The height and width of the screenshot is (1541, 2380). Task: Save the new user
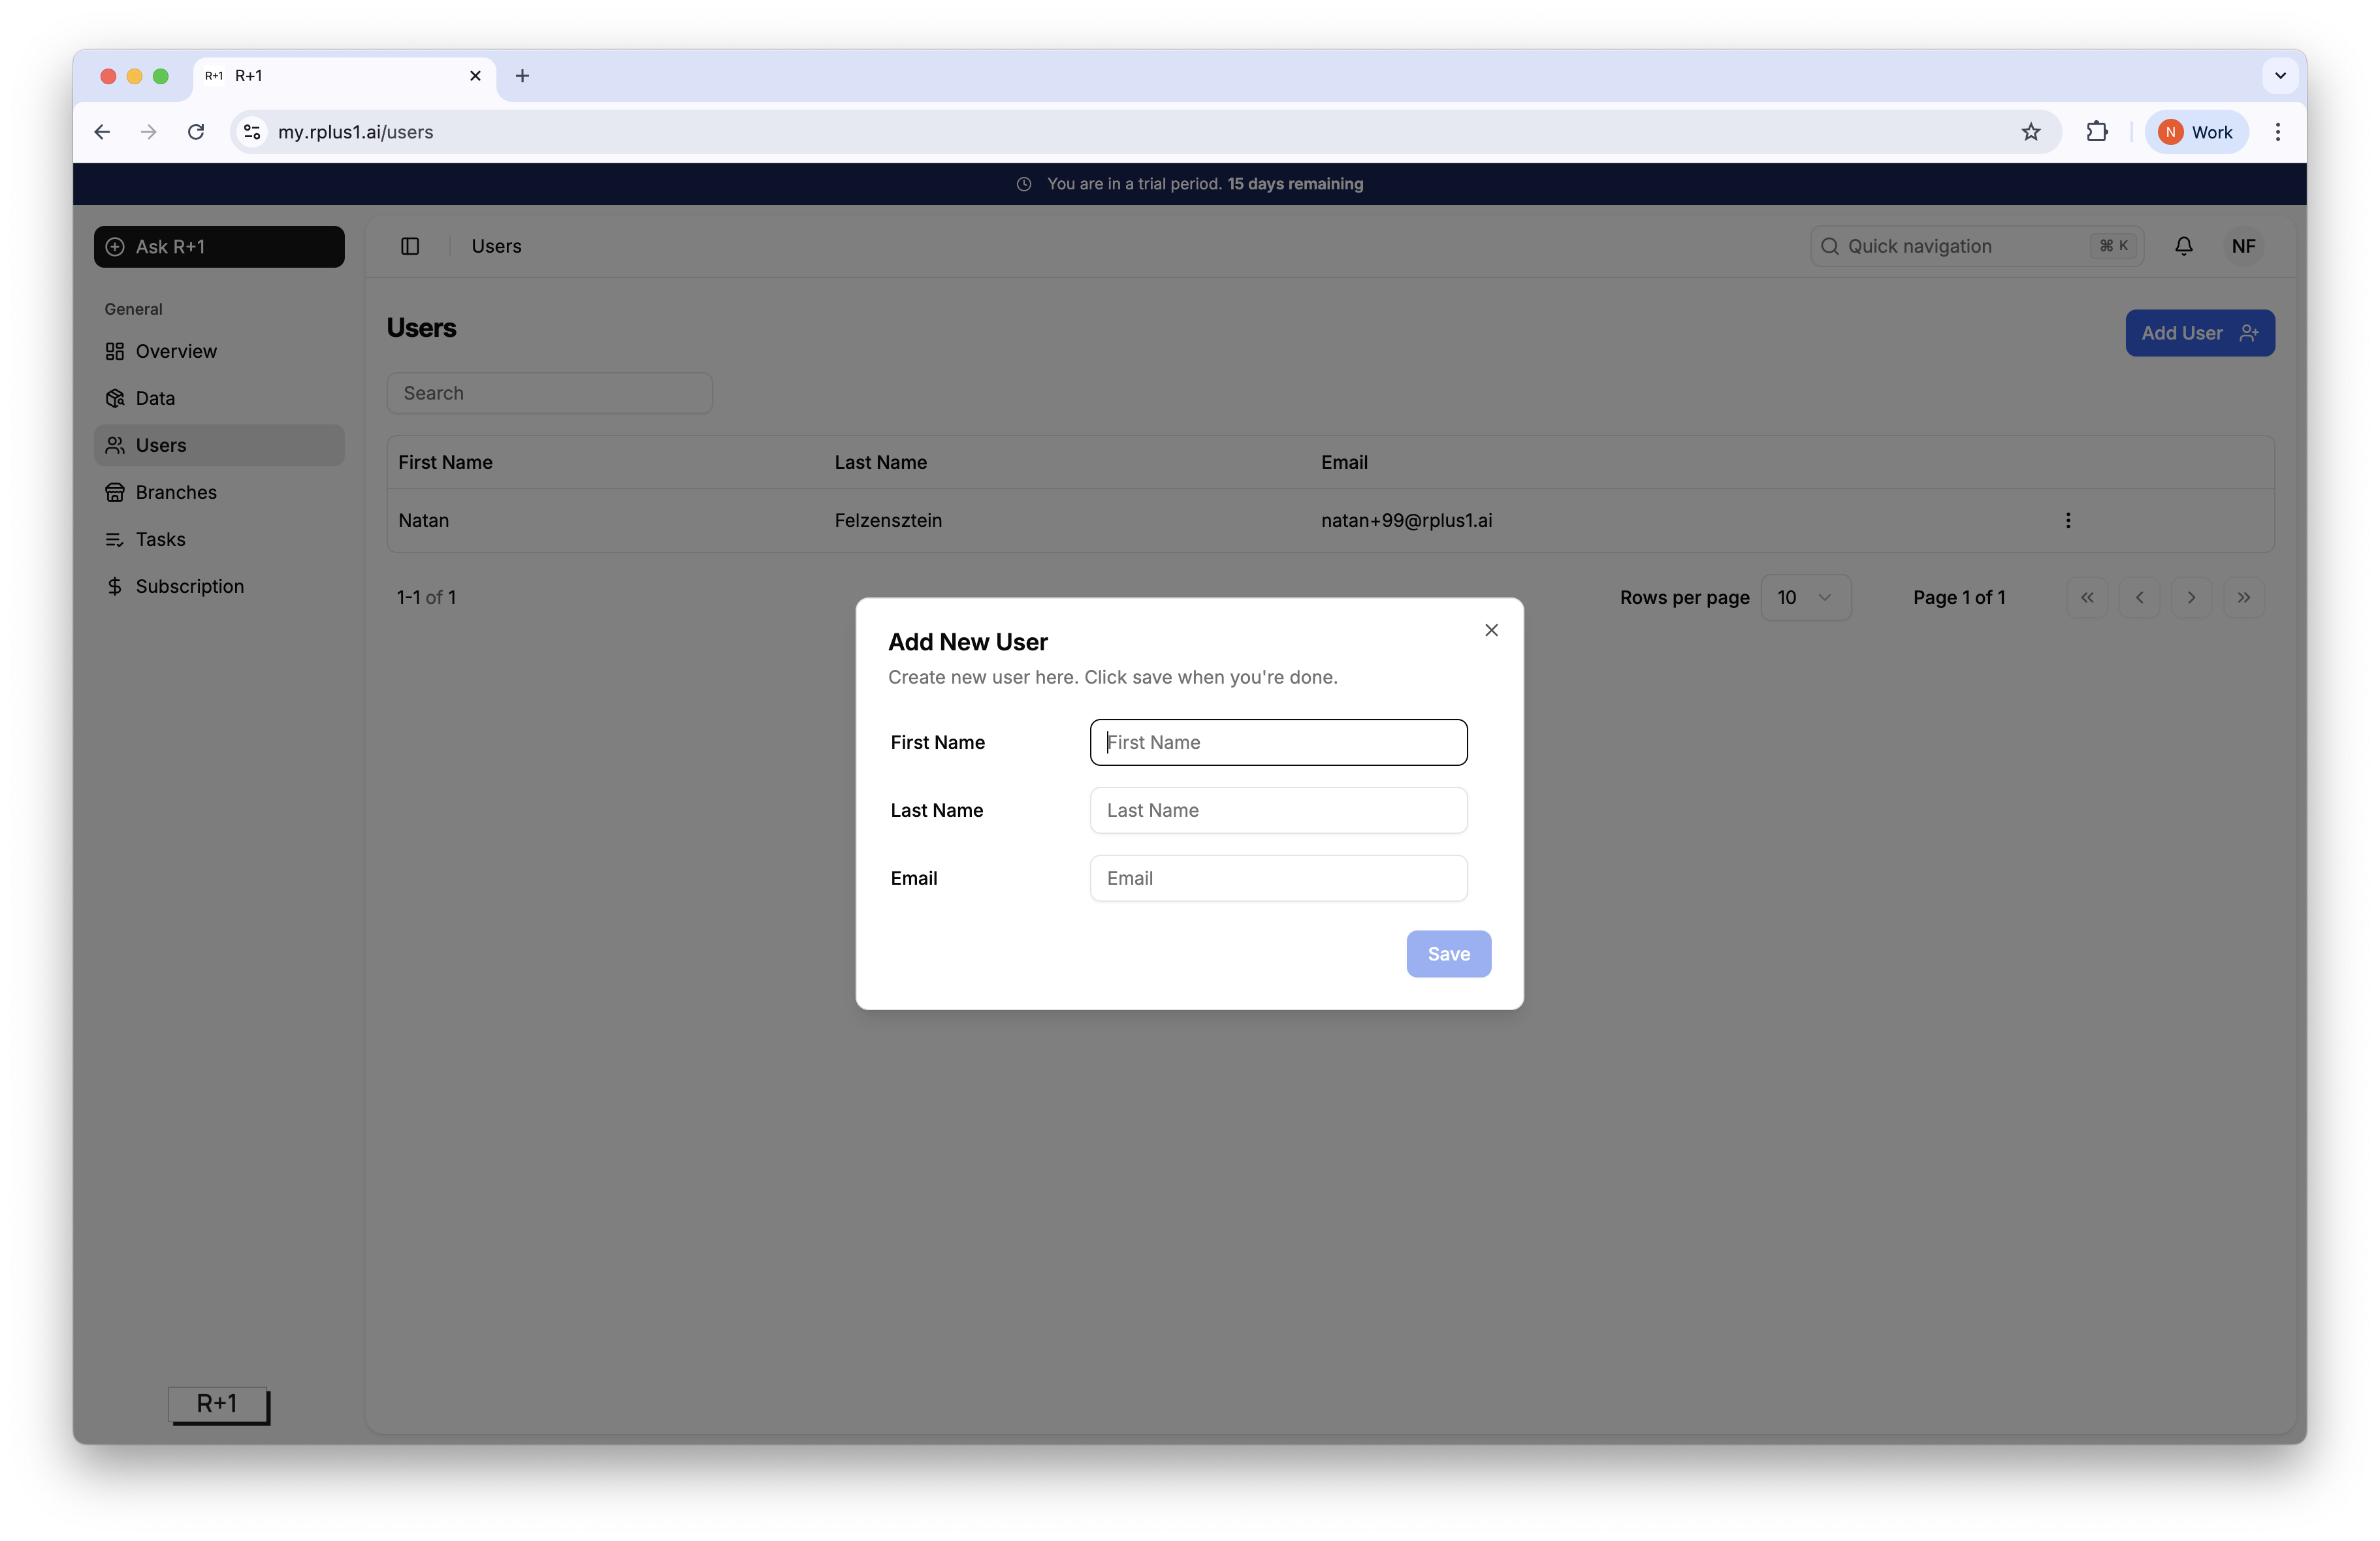(x=1448, y=954)
